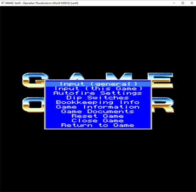Viewport: 196px width, 192px height.
Task: Minimize the MAME window
Action: click(174, 3)
